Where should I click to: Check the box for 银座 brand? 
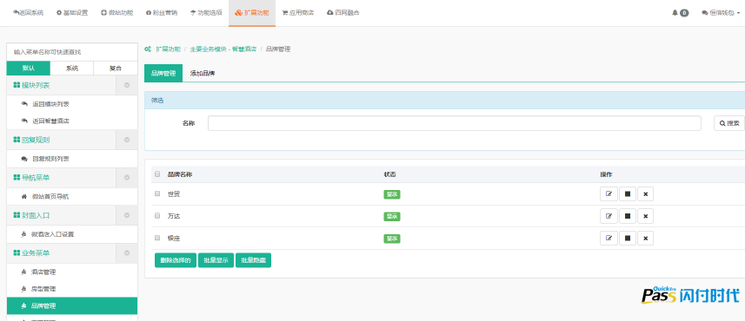tap(157, 238)
